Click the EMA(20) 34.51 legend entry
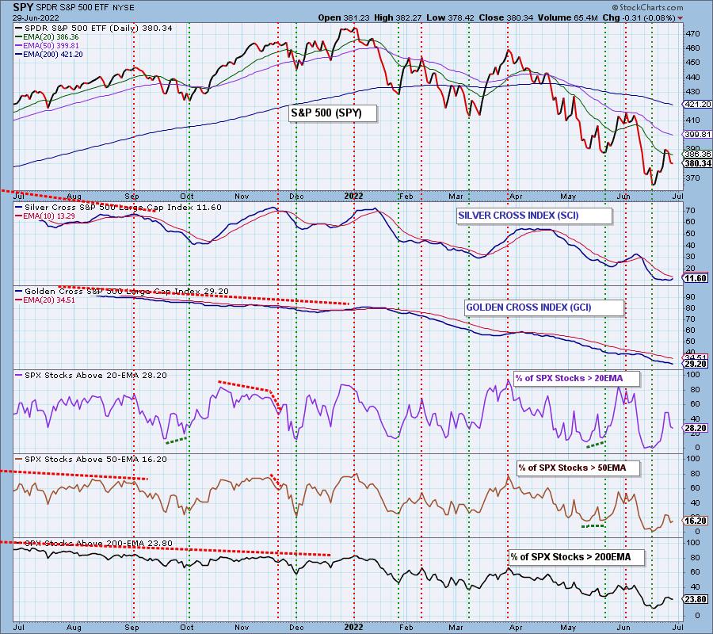Viewport: 713px width, 634px height. [45, 300]
